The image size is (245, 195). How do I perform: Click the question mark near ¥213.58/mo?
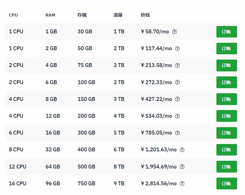177,65
